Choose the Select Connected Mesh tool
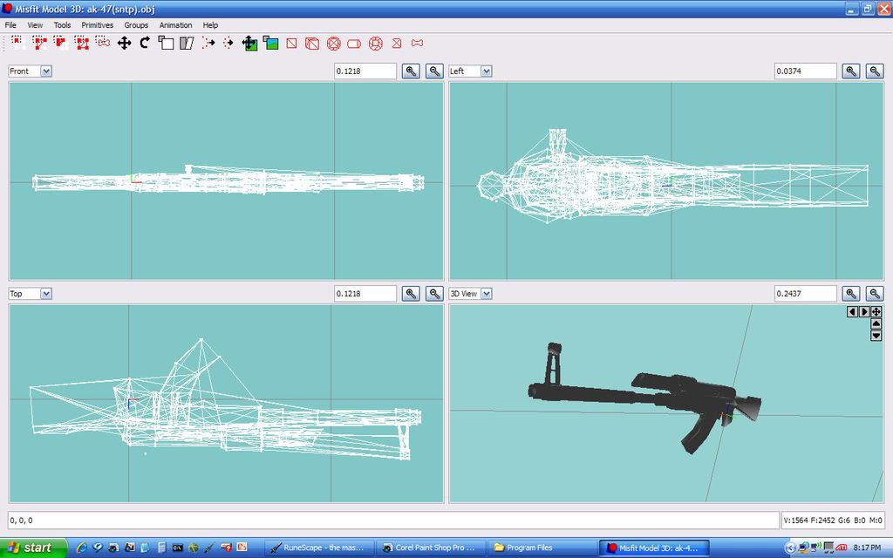Screen dimensions: 893x558 [x=60, y=43]
